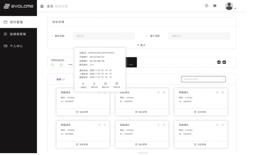
Task: Toggle lock icon on top-right 两路调光 card
Action: coord(222,92)
